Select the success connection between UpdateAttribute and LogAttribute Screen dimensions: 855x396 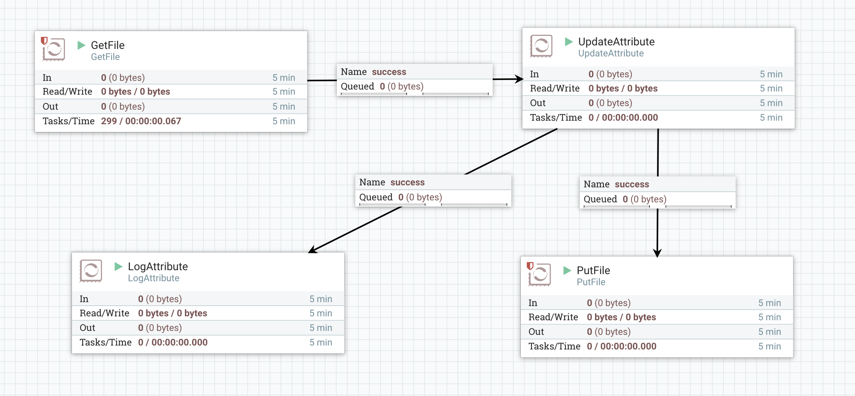point(433,190)
